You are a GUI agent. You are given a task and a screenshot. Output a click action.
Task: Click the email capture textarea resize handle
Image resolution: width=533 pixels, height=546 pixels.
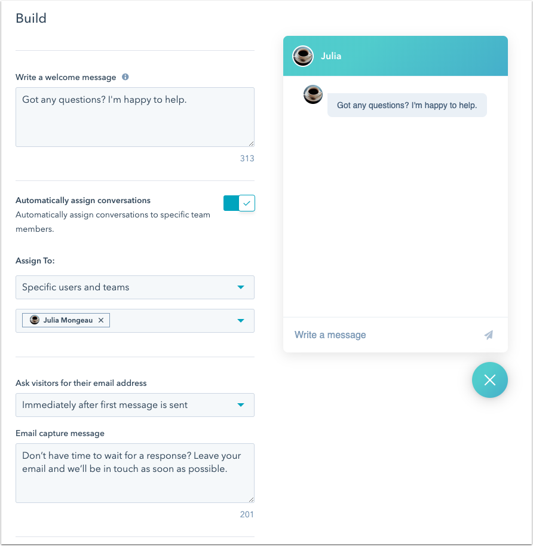click(251, 499)
